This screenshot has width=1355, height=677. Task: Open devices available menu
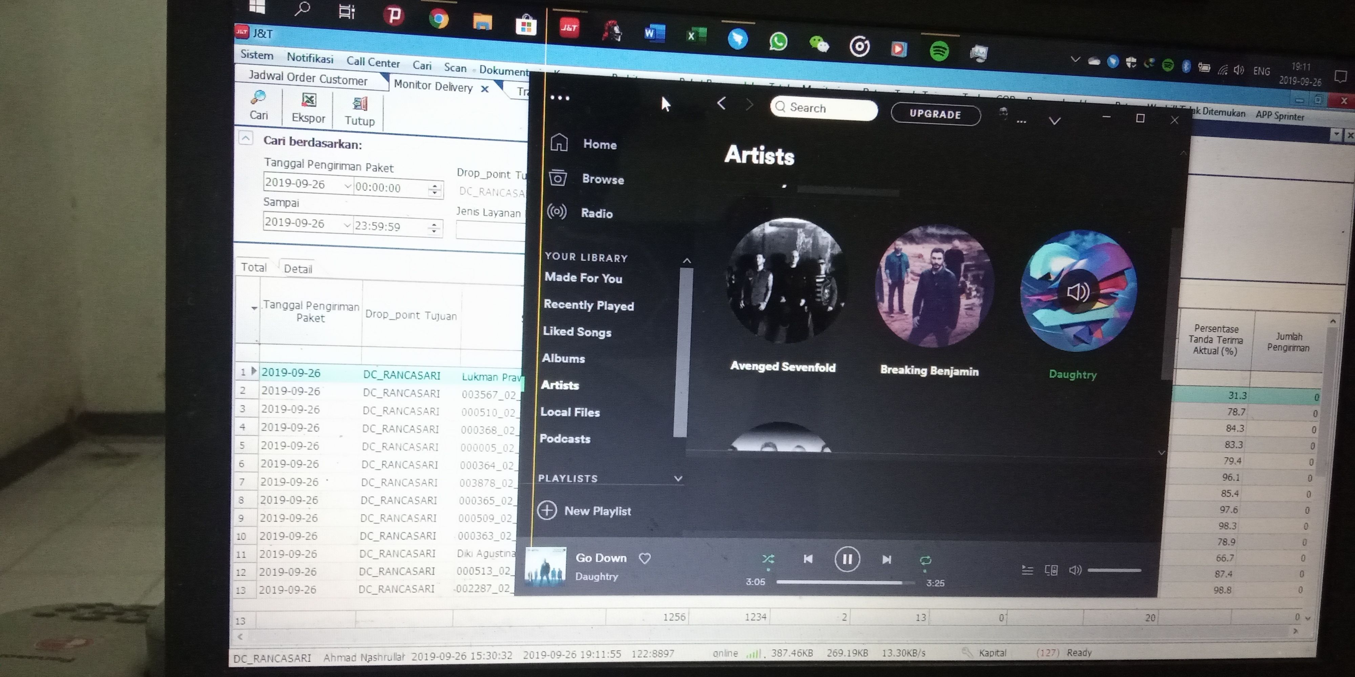click(1051, 570)
